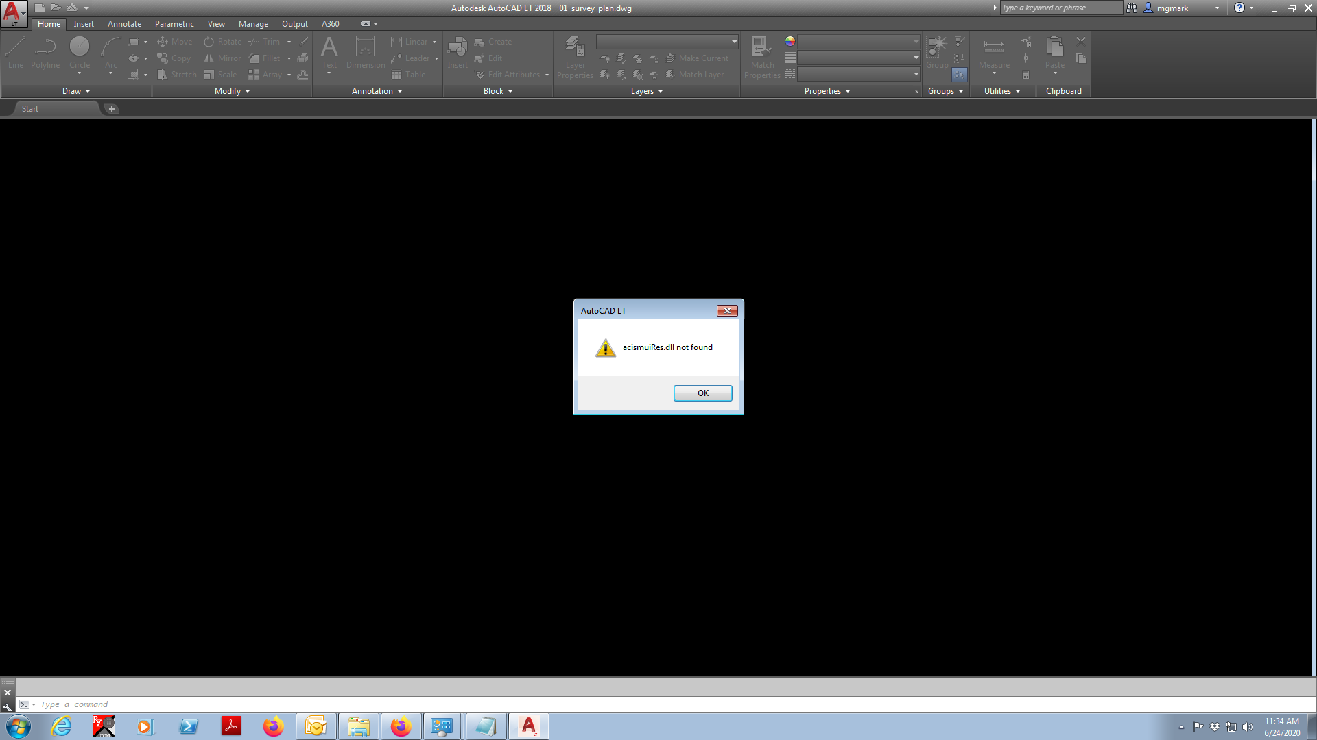Click the Move tool
The width and height of the screenshot is (1317, 740).
click(x=175, y=42)
